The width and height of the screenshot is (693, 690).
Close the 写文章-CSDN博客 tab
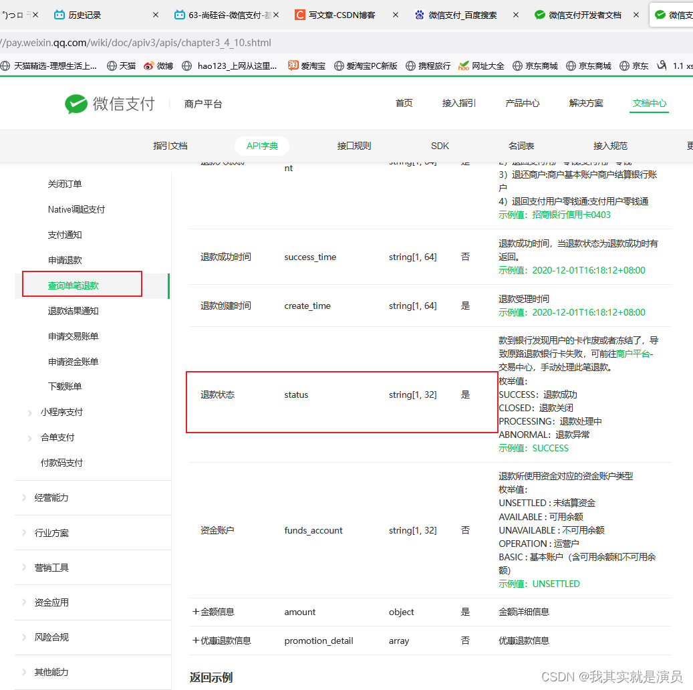coord(396,15)
